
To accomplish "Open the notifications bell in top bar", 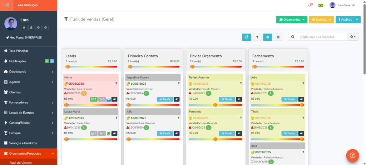I will (x=310, y=5).
